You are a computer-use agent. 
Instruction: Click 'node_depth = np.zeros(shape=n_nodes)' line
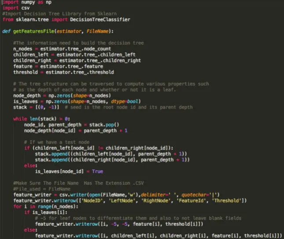[62, 96]
